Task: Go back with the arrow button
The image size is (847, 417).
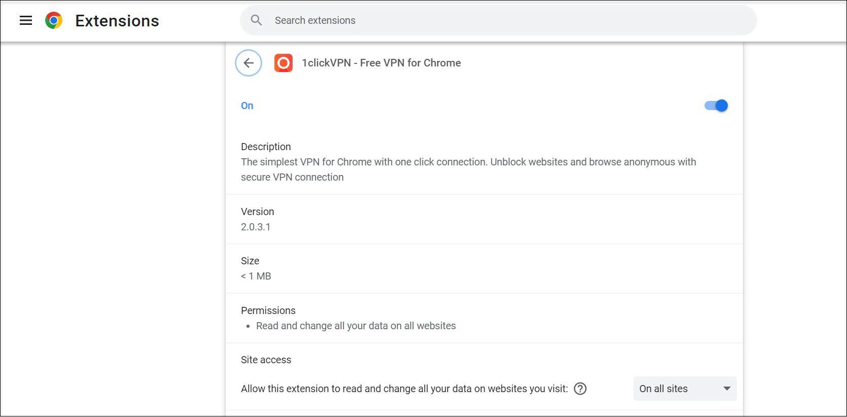Action: (249, 63)
